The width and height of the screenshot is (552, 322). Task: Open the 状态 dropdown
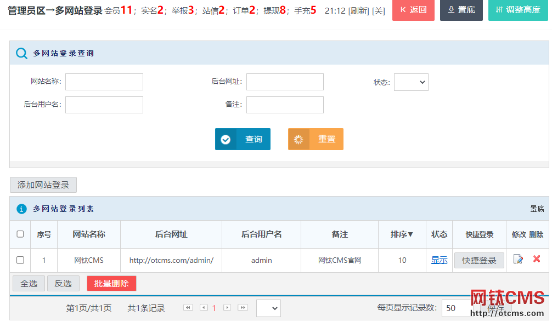tap(410, 82)
